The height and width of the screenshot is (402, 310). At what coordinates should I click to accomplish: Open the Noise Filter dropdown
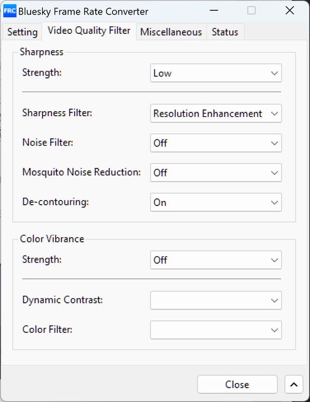(x=216, y=143)
